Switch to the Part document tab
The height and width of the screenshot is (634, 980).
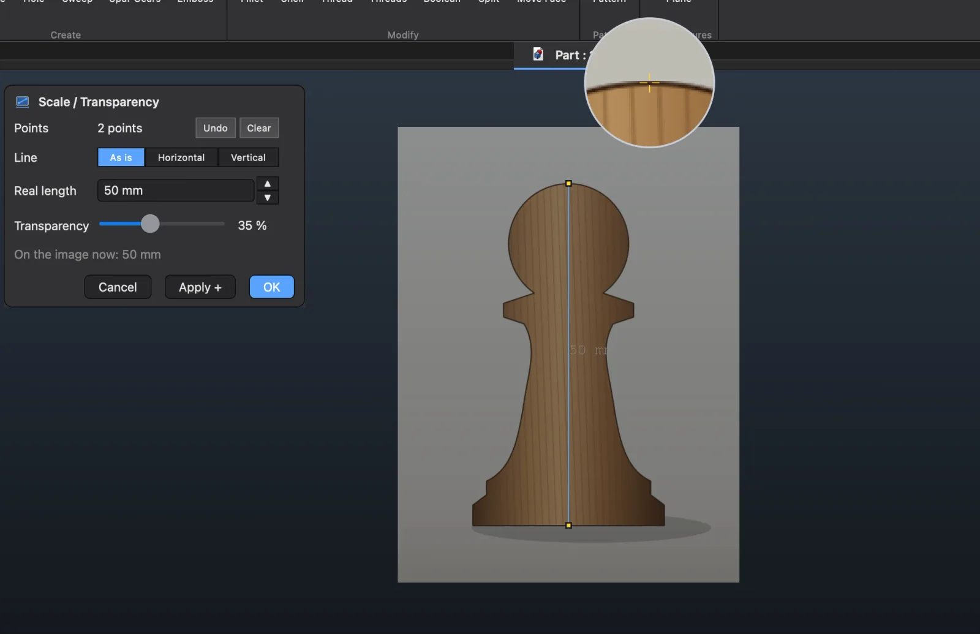(554, 55)
